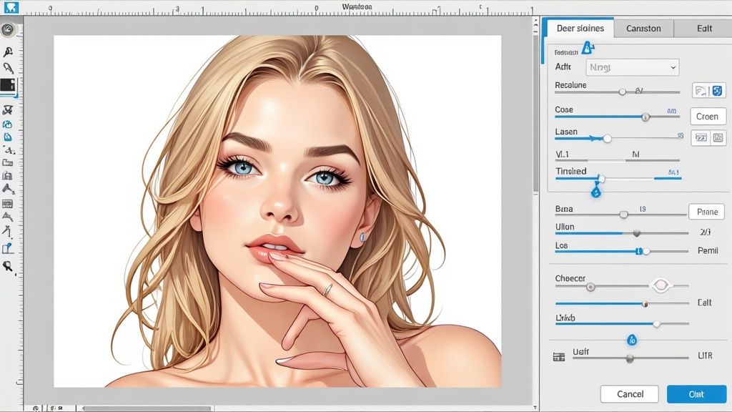Select the zoom magnifier tool near toolbar top
The width and height of the screenshot is (732, 412).
point(7,51)
